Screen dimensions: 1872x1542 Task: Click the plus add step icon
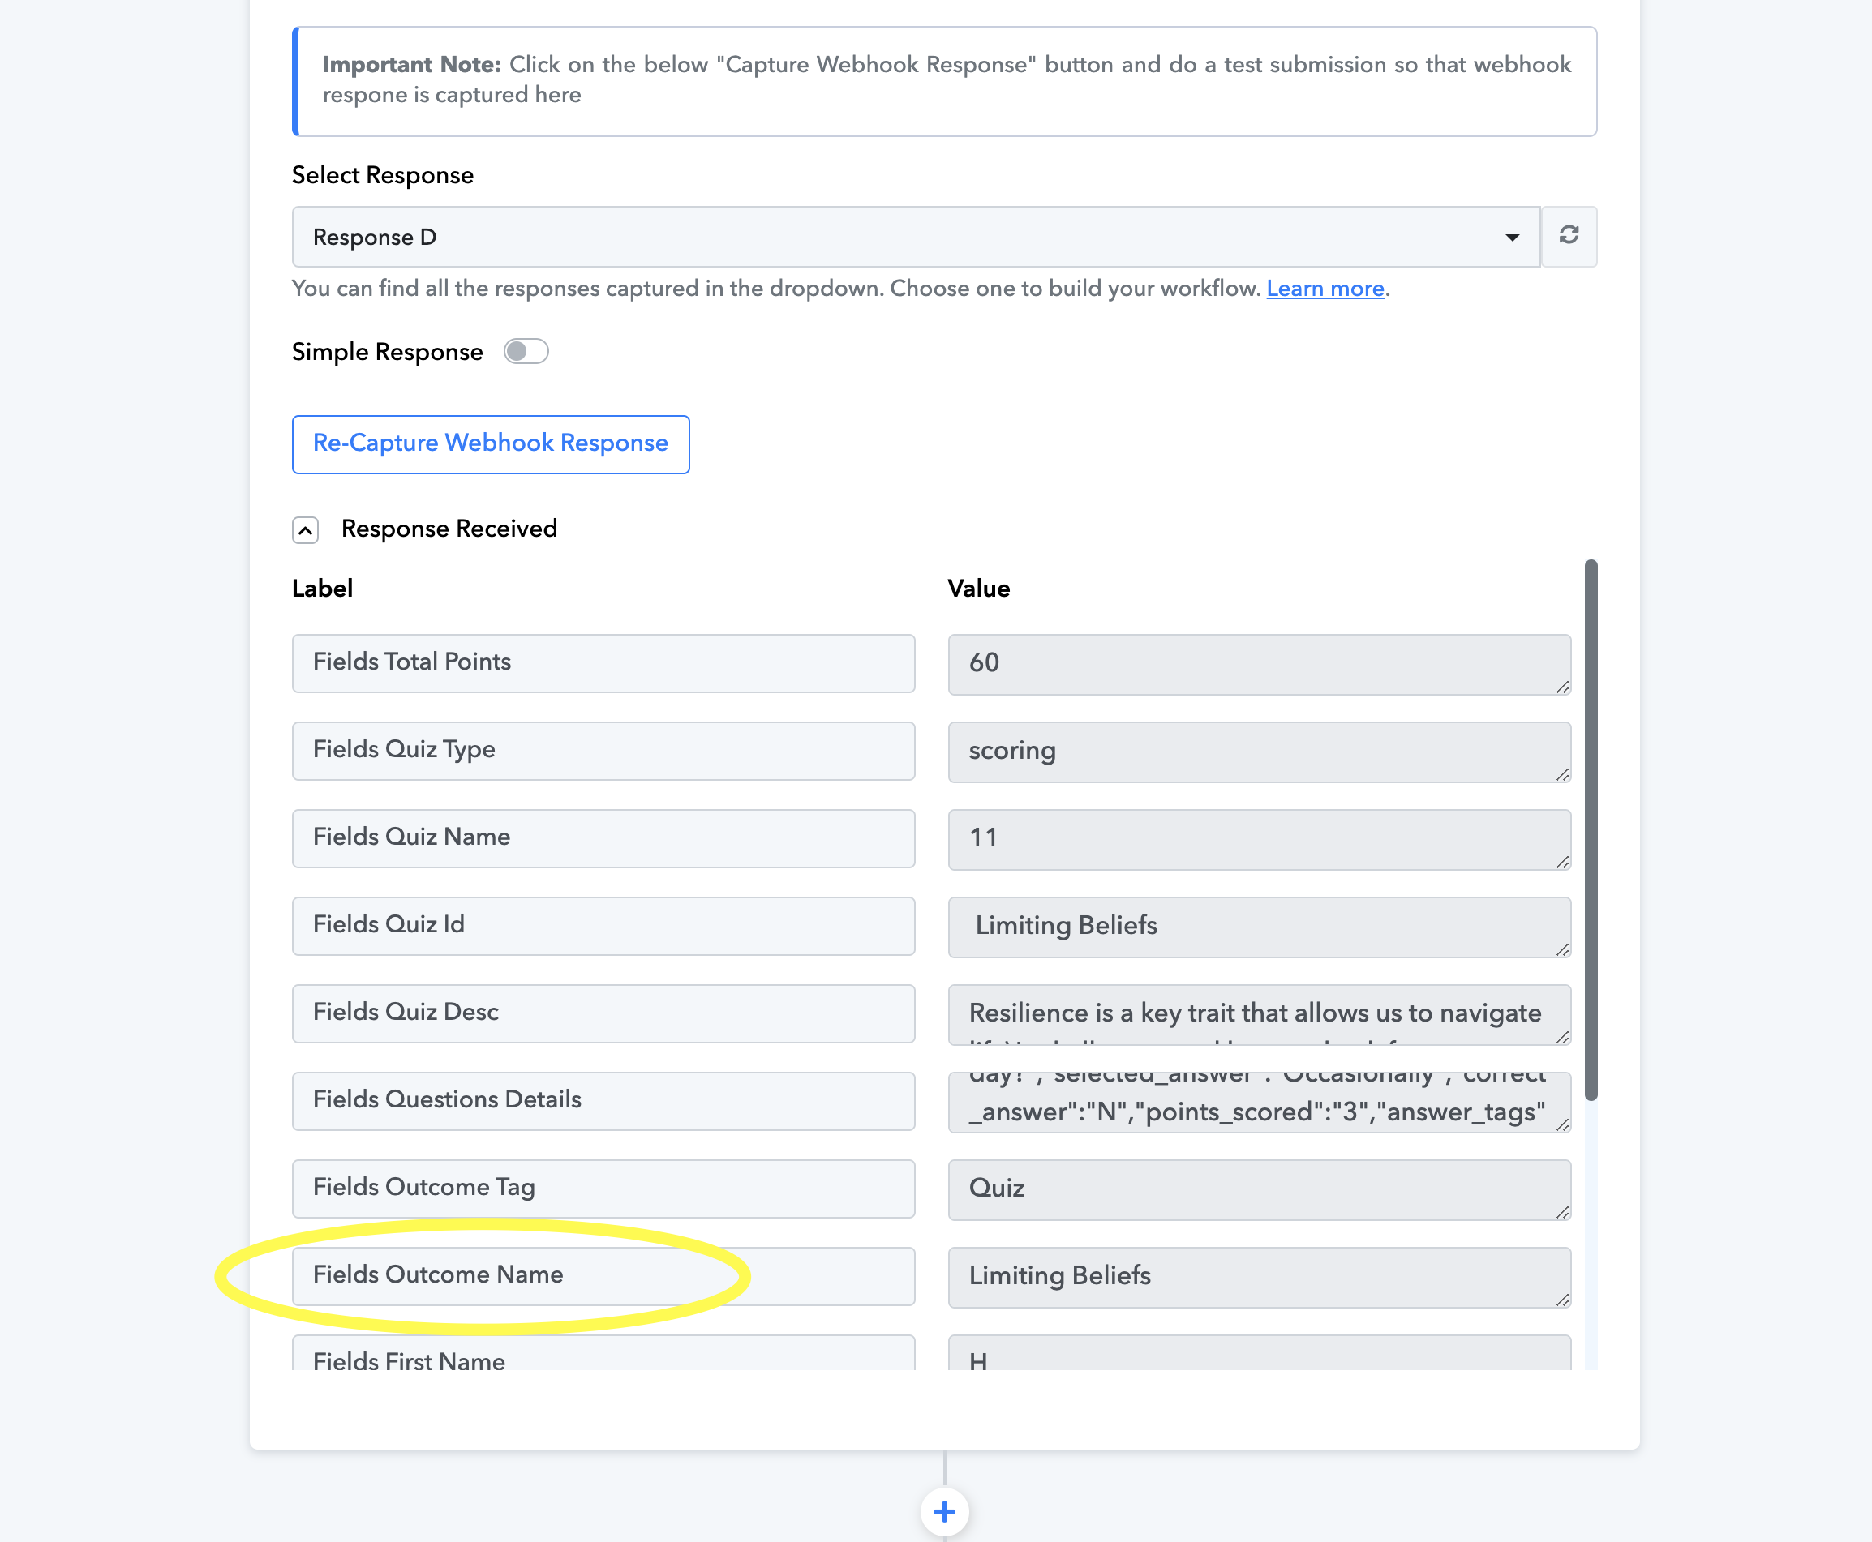(944, 1511)
